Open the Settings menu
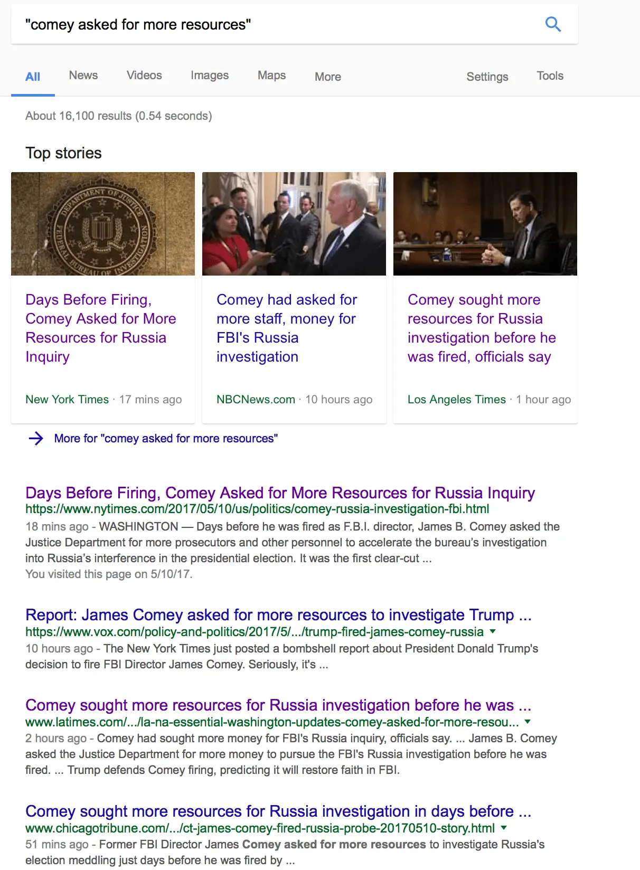The width and height of the screenshot is (640, 870). point(487,77)
